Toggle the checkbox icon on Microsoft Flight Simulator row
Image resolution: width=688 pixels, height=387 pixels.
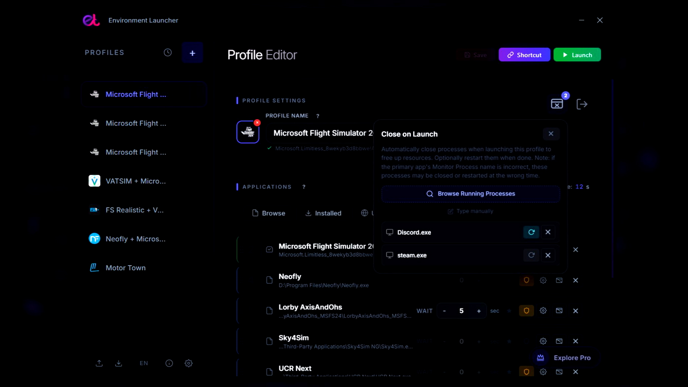point(269,249)
